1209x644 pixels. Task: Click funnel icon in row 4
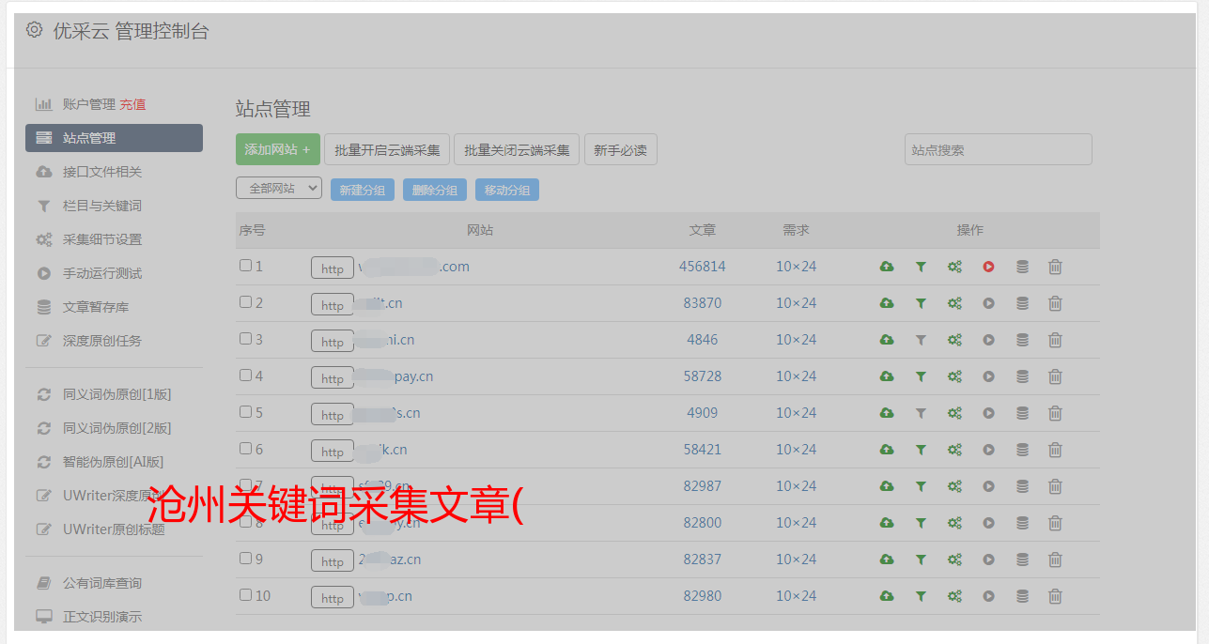(921, 376)
